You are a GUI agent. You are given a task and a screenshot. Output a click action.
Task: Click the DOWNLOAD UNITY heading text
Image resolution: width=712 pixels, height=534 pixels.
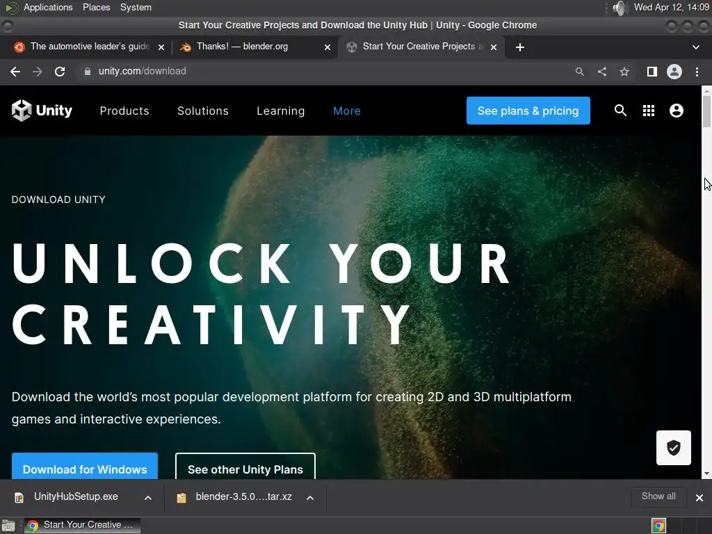[58, 200]
